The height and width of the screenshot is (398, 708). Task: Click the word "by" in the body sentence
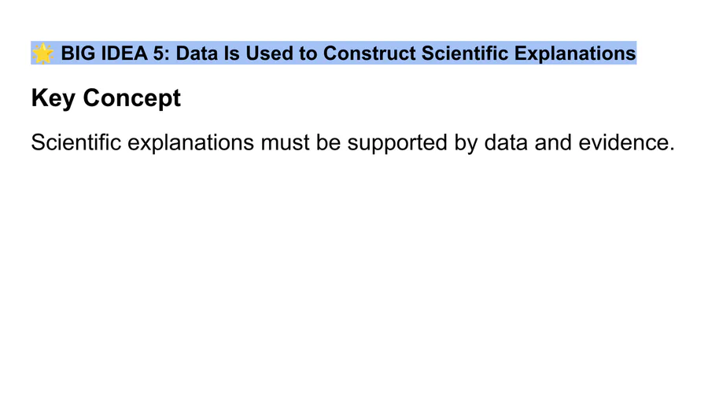(465, 143)
